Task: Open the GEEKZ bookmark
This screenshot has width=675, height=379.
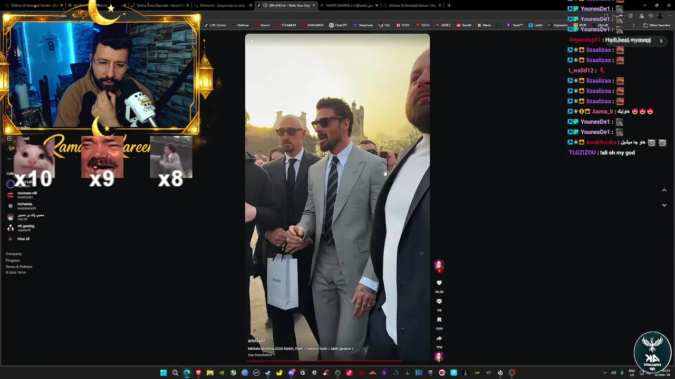Action: click(443, 25)
